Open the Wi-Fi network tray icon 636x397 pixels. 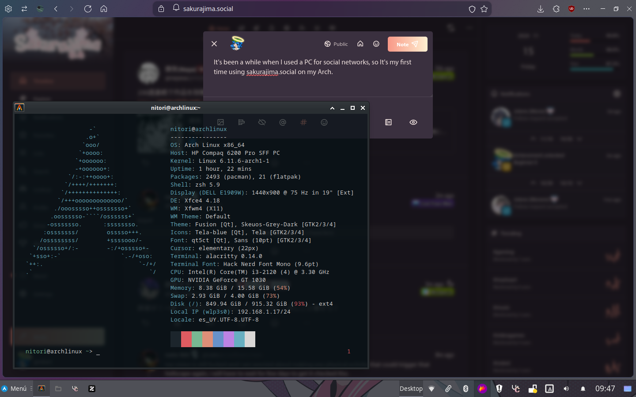[x=432, y=389]
